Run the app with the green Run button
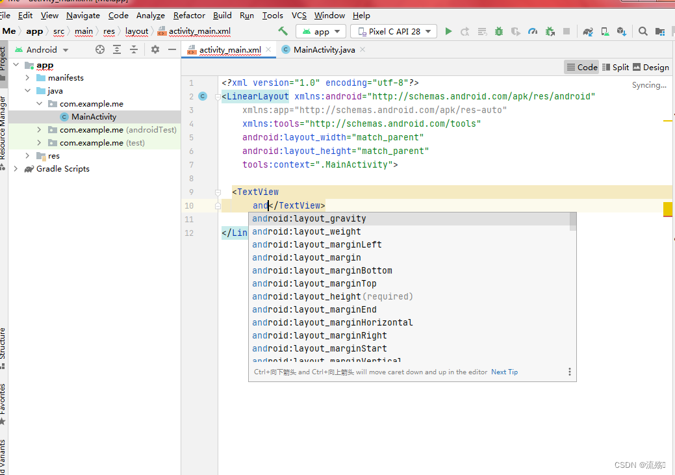 coord(449,31)
